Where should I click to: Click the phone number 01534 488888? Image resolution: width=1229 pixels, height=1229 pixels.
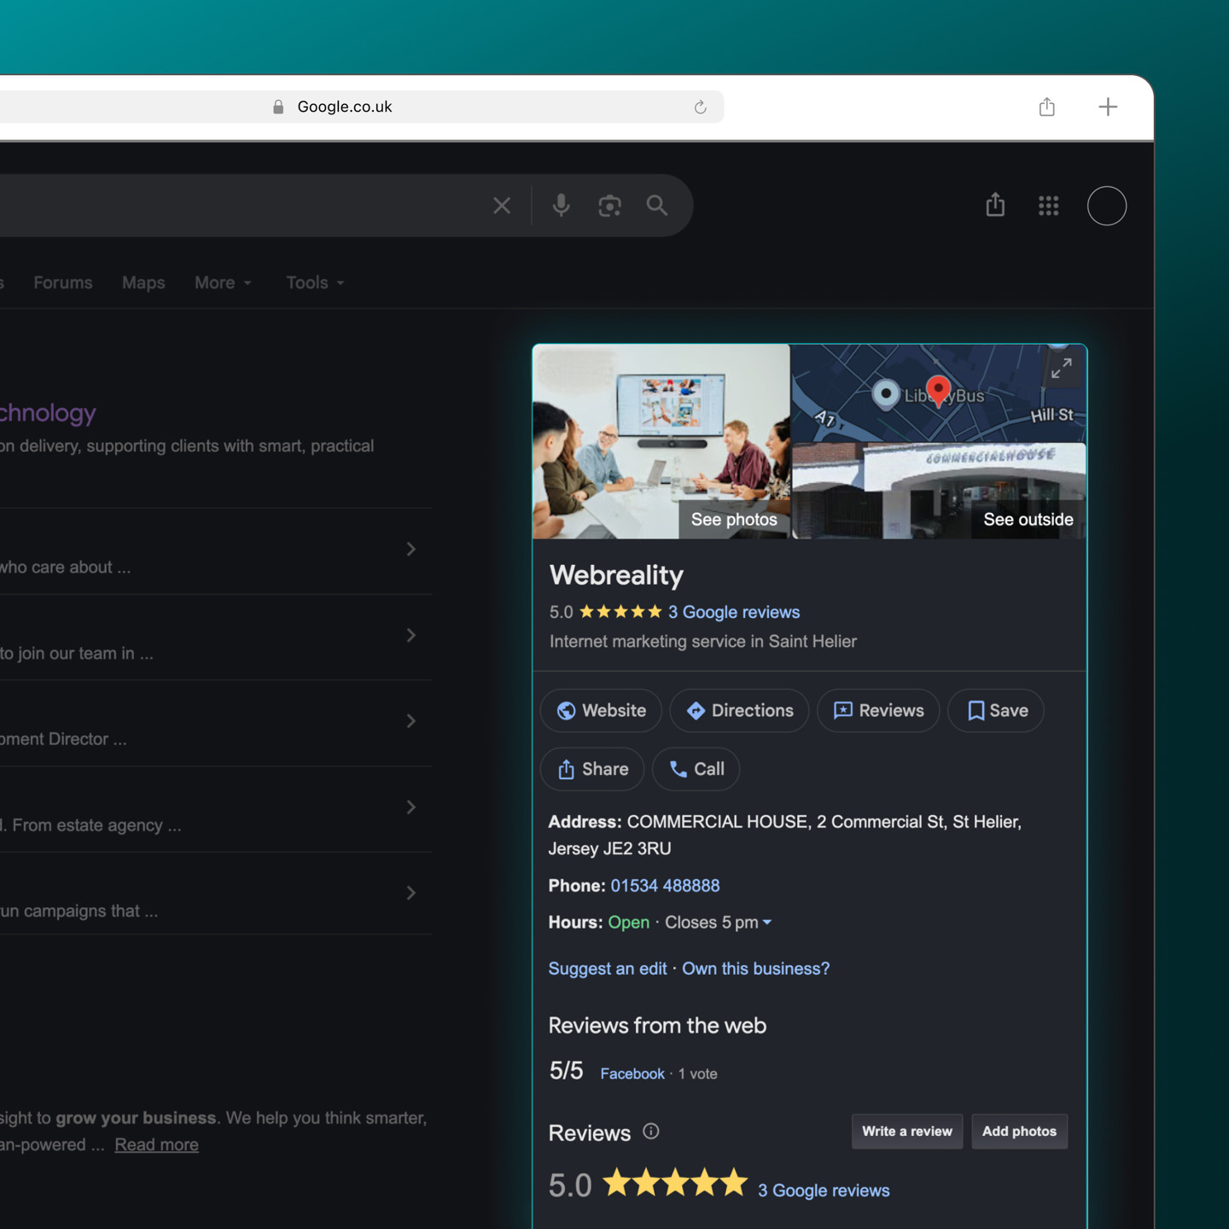[x=665, y=886]
